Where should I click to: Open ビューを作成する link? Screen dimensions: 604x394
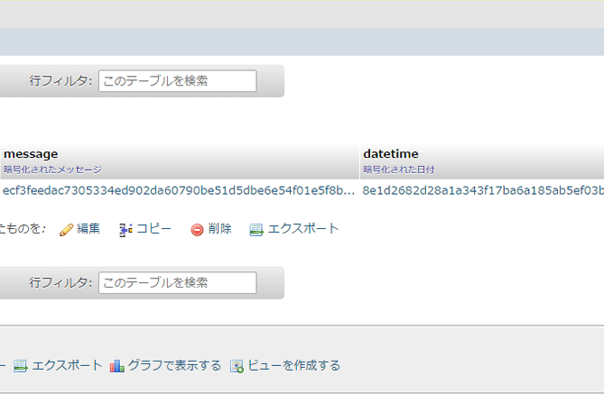tap(294, 365)
